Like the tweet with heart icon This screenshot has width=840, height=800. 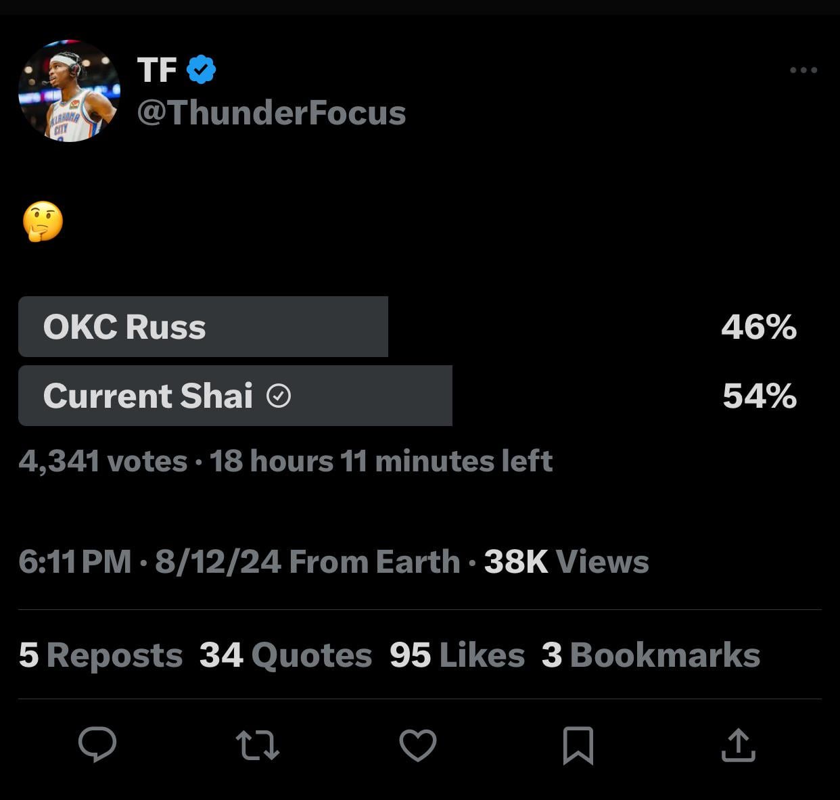[418, 745]
